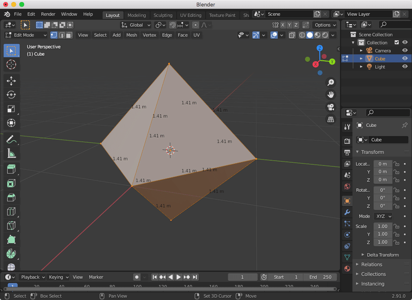
Task: Open the Mesh menu
Action: coord(131,35)
